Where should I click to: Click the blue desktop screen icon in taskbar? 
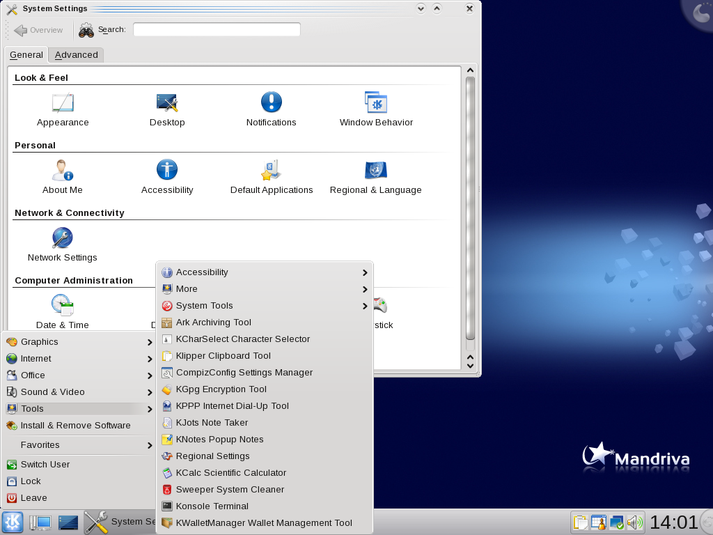68,522
